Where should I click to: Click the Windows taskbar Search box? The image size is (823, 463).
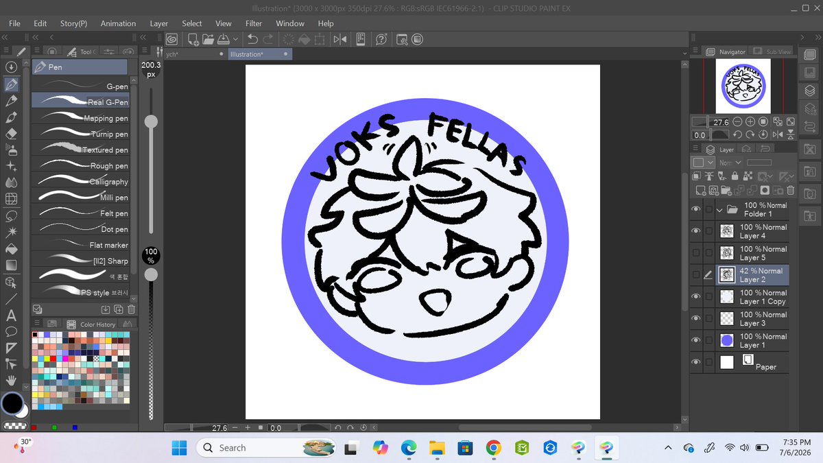pos(267,448)
